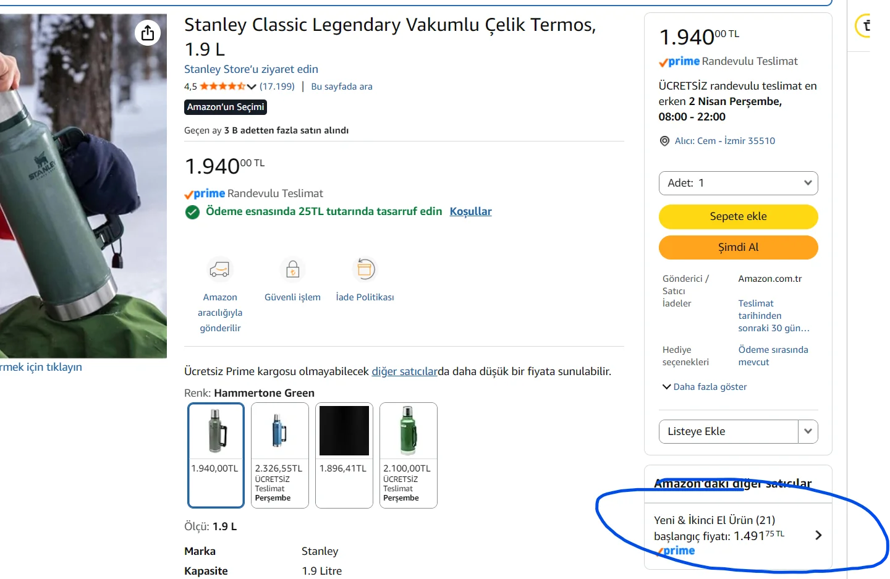Image resolution: width=890 pixels, height=579 pixels.
Task: Expand Daha fazla göster details
Action: tap(705, 387)
